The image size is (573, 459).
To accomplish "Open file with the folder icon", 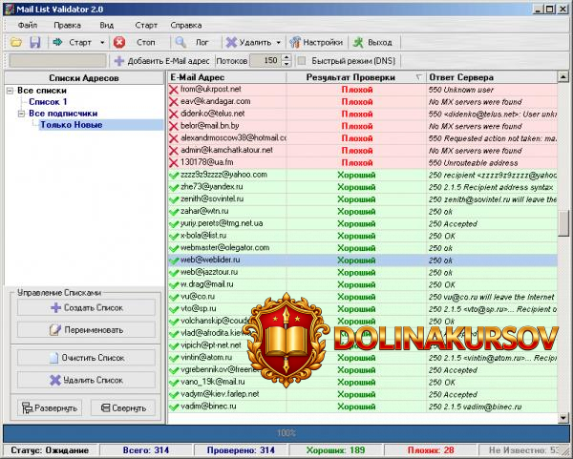I will [16, 42].
